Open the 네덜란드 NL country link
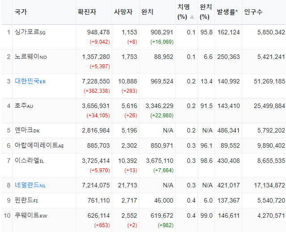Image resolution: width=286 pixels, height=232 pixels. (x=30, y=185)
